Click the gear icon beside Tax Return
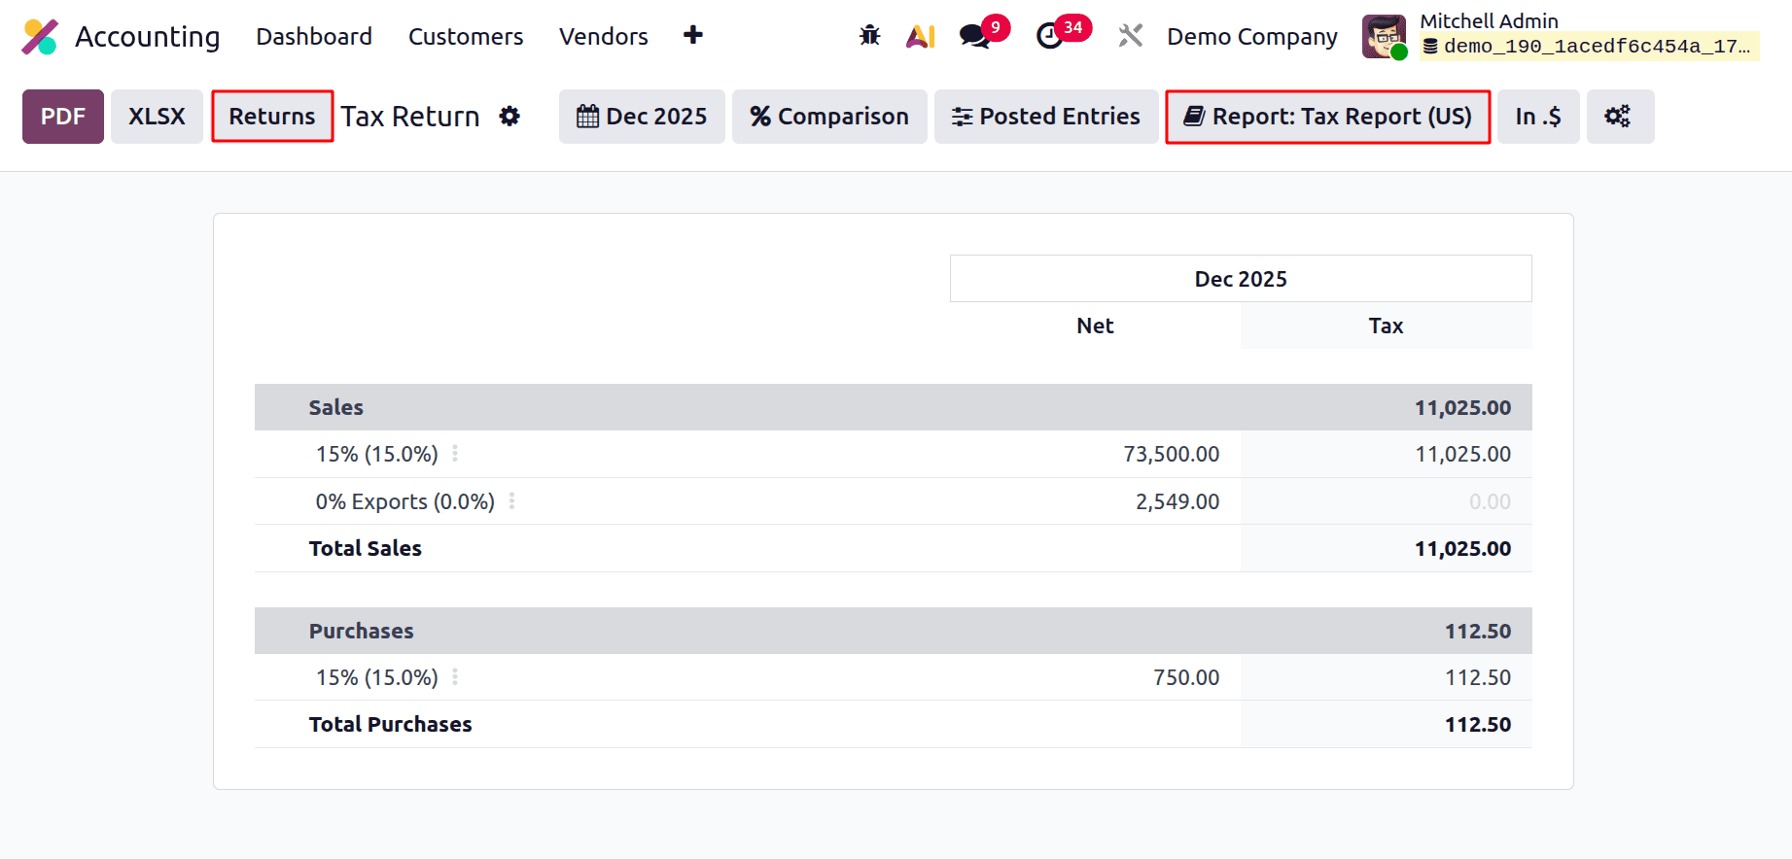The image size is (1792, 859). click(x=509, y=117)
